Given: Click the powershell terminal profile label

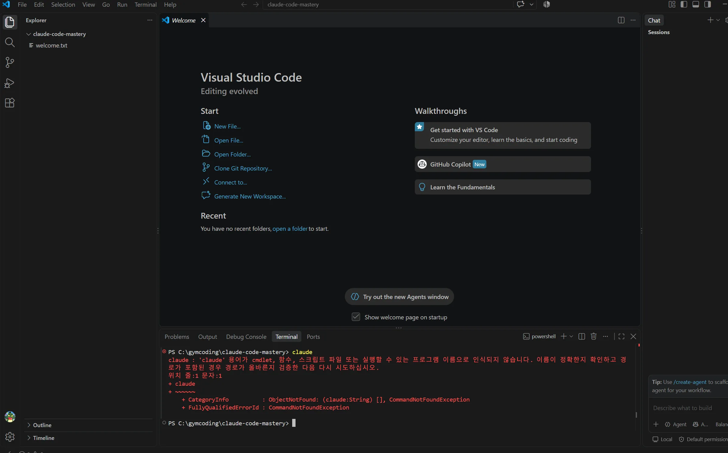Looking at the screenshot, I should click(x=539, y=336).
